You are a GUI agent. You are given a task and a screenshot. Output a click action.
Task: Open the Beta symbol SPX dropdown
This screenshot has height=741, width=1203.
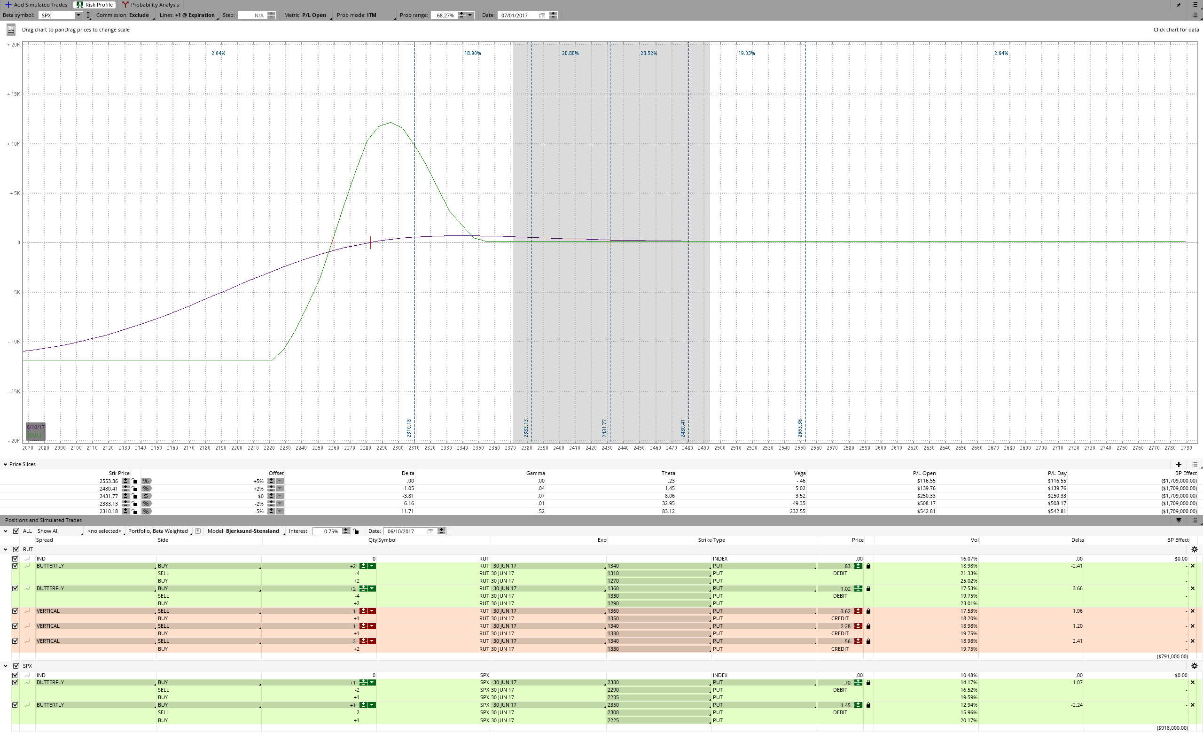pyautogui.click(x=78, y=15)
